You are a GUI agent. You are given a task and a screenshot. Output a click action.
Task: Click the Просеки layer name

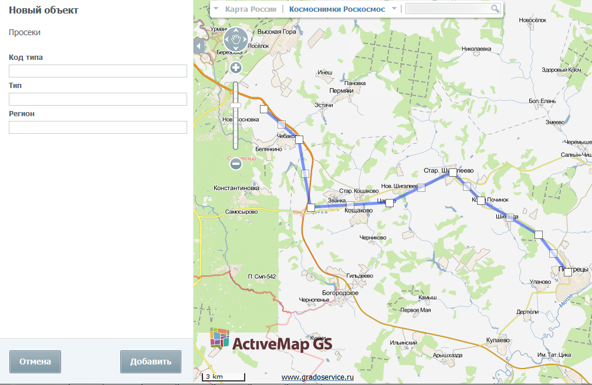25,32
